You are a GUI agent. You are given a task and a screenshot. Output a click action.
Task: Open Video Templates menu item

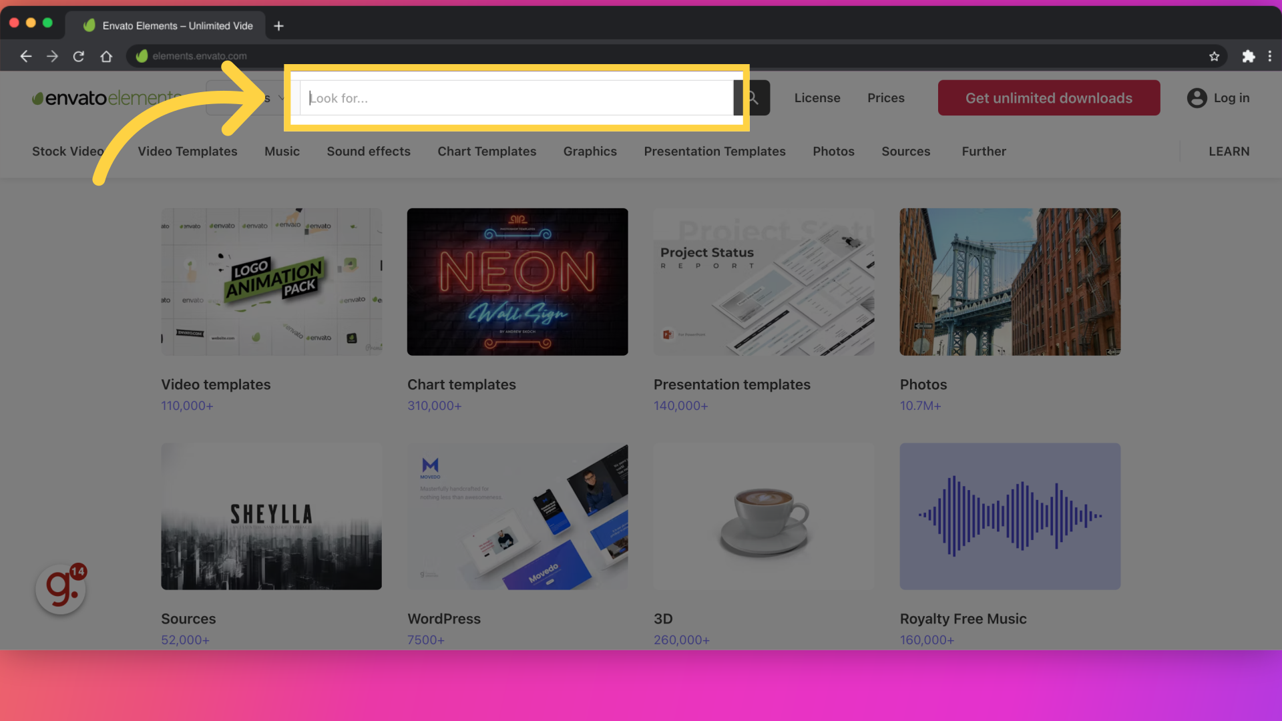tap(188, 152)
